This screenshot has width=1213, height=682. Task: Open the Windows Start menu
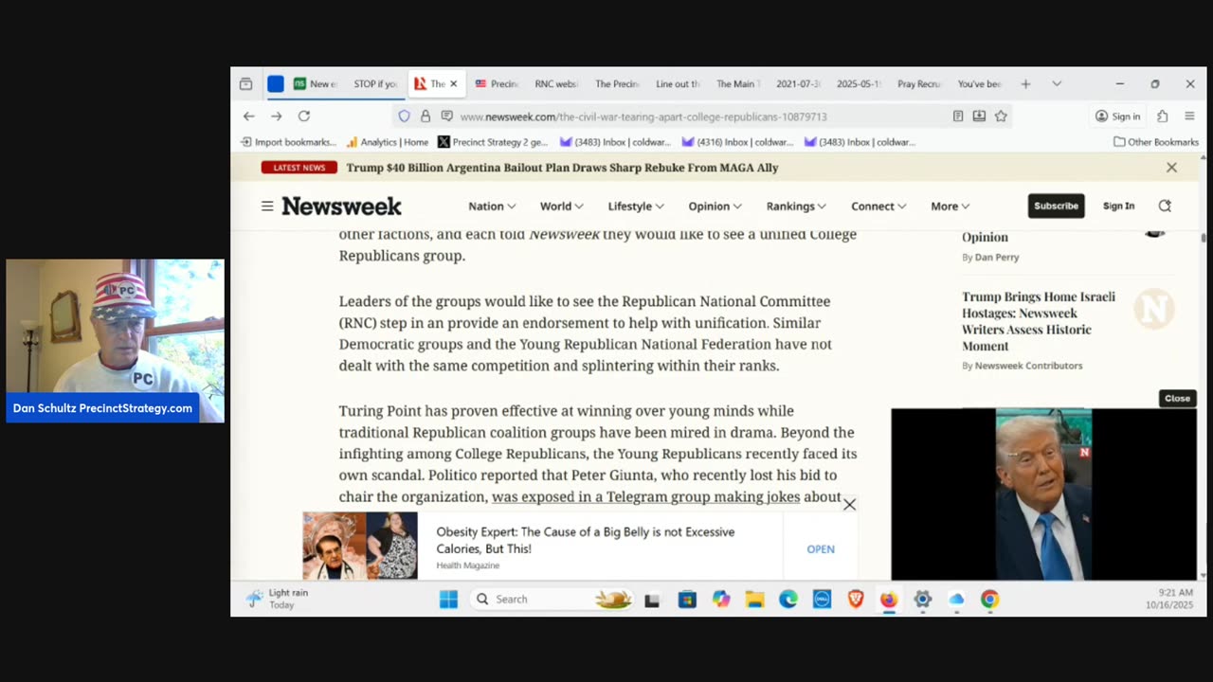(449, 599)
